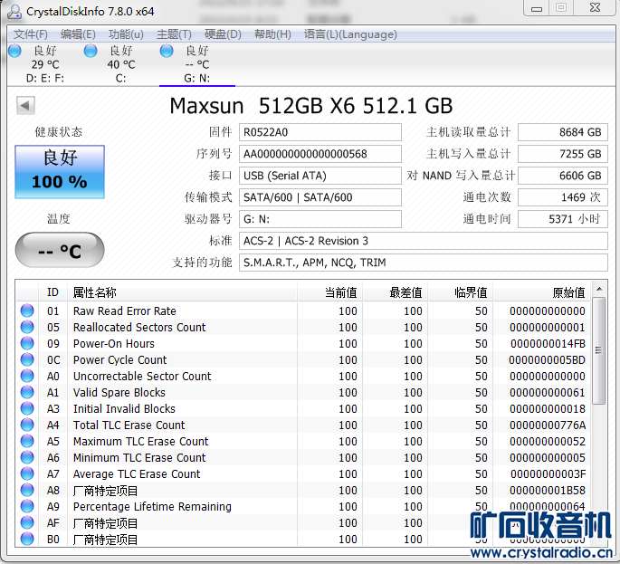Select the Reallocated Sectors Count row

coord(303,327)
